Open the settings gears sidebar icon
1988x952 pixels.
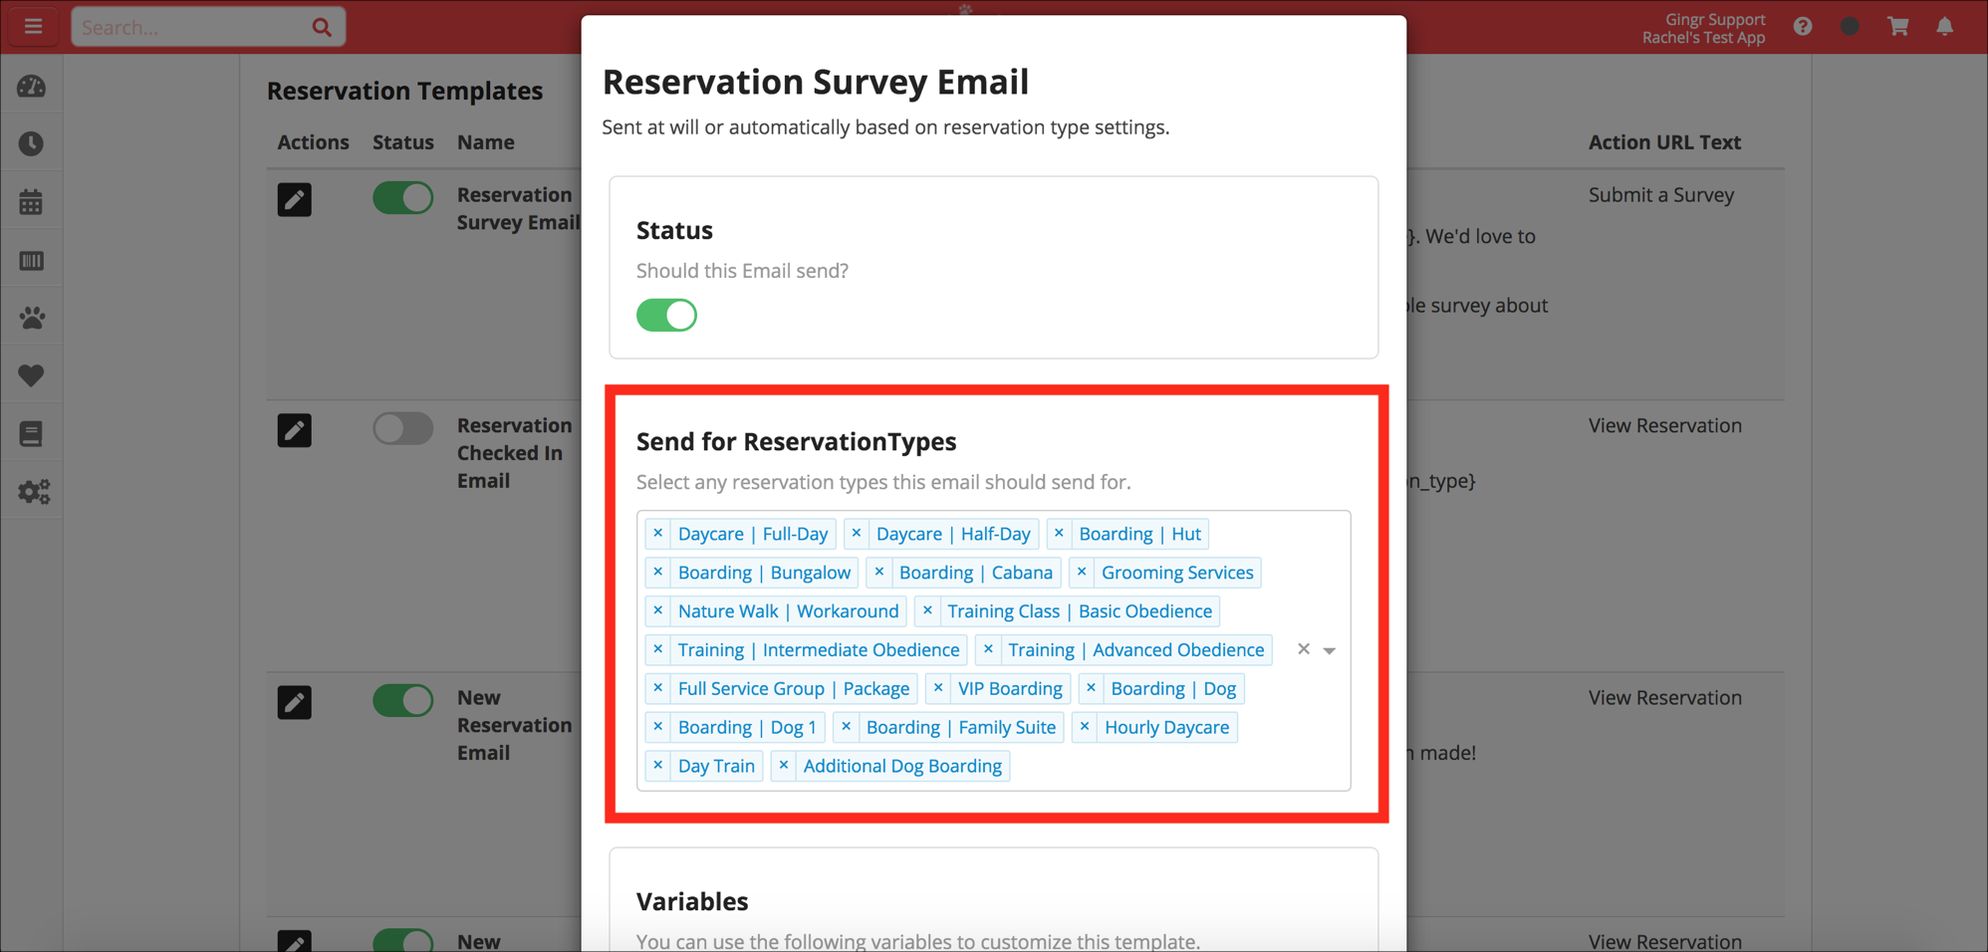pos(34,492)
